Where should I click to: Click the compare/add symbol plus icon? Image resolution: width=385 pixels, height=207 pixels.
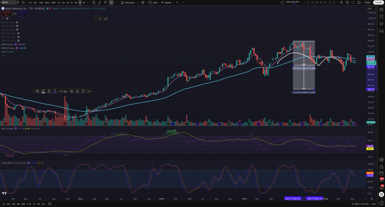tap(23, 2)
